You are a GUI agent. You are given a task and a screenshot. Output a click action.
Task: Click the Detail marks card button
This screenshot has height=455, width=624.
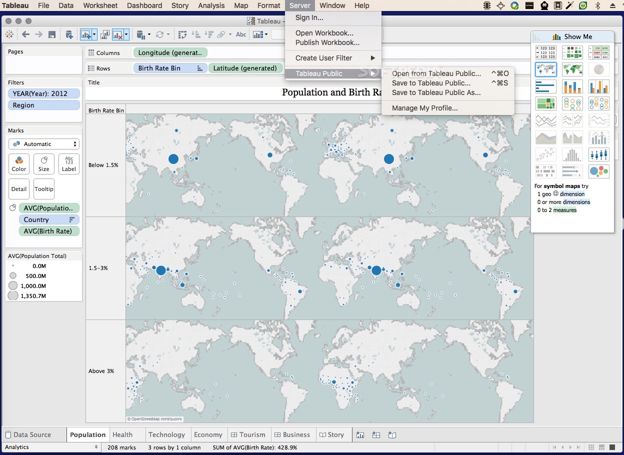(x=19, y=189)
